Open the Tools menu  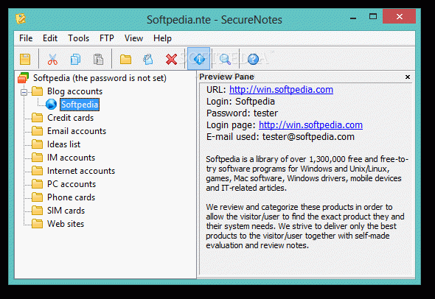78,38
